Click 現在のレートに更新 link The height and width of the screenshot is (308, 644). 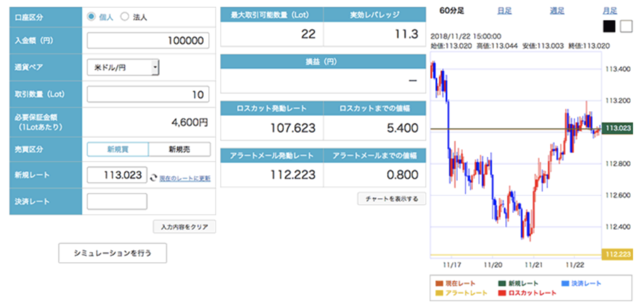[x=185, y=179]
